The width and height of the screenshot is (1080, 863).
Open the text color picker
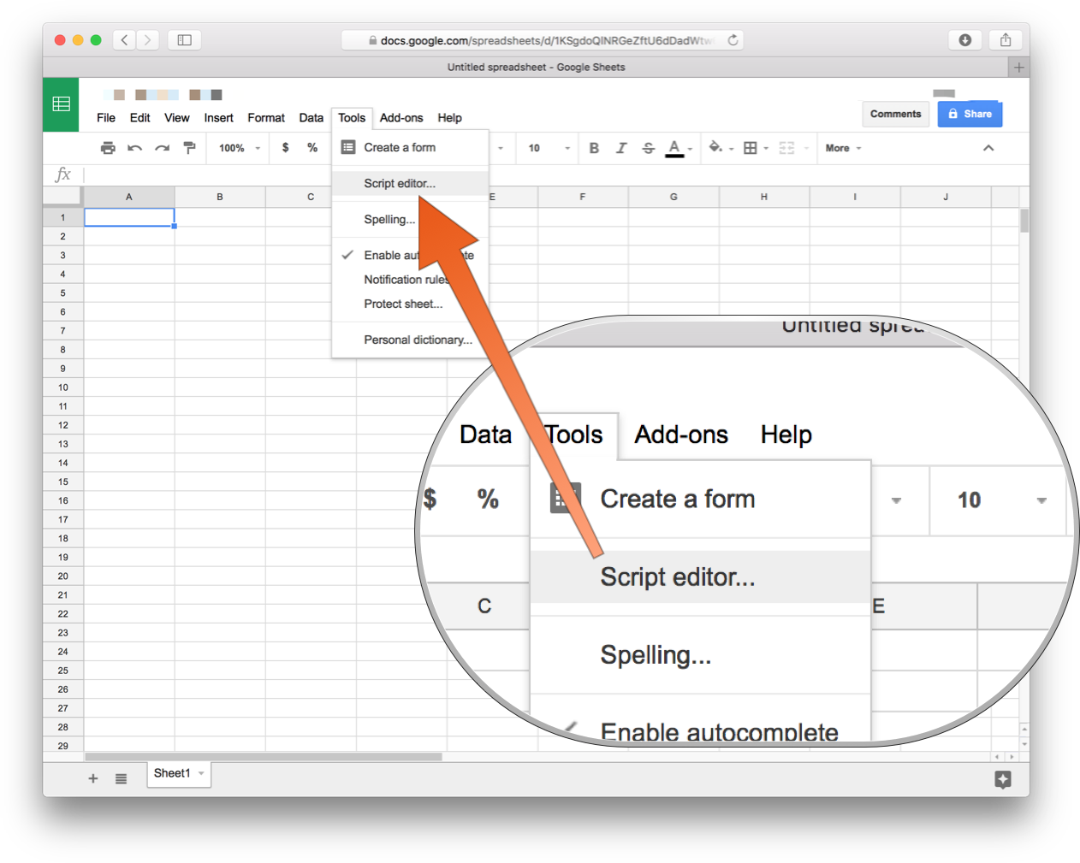(675, 148)
